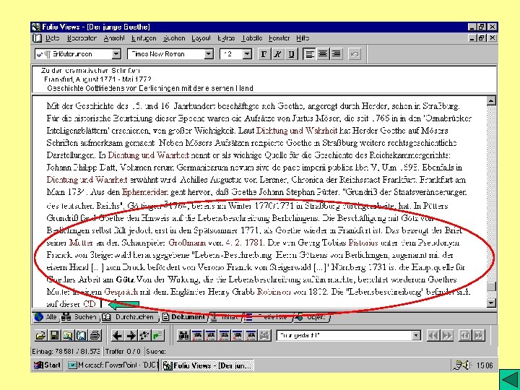Click the first numbered query icon after binoculars
Viewport: 520px width, 390px height.
[x=197, y=336]
